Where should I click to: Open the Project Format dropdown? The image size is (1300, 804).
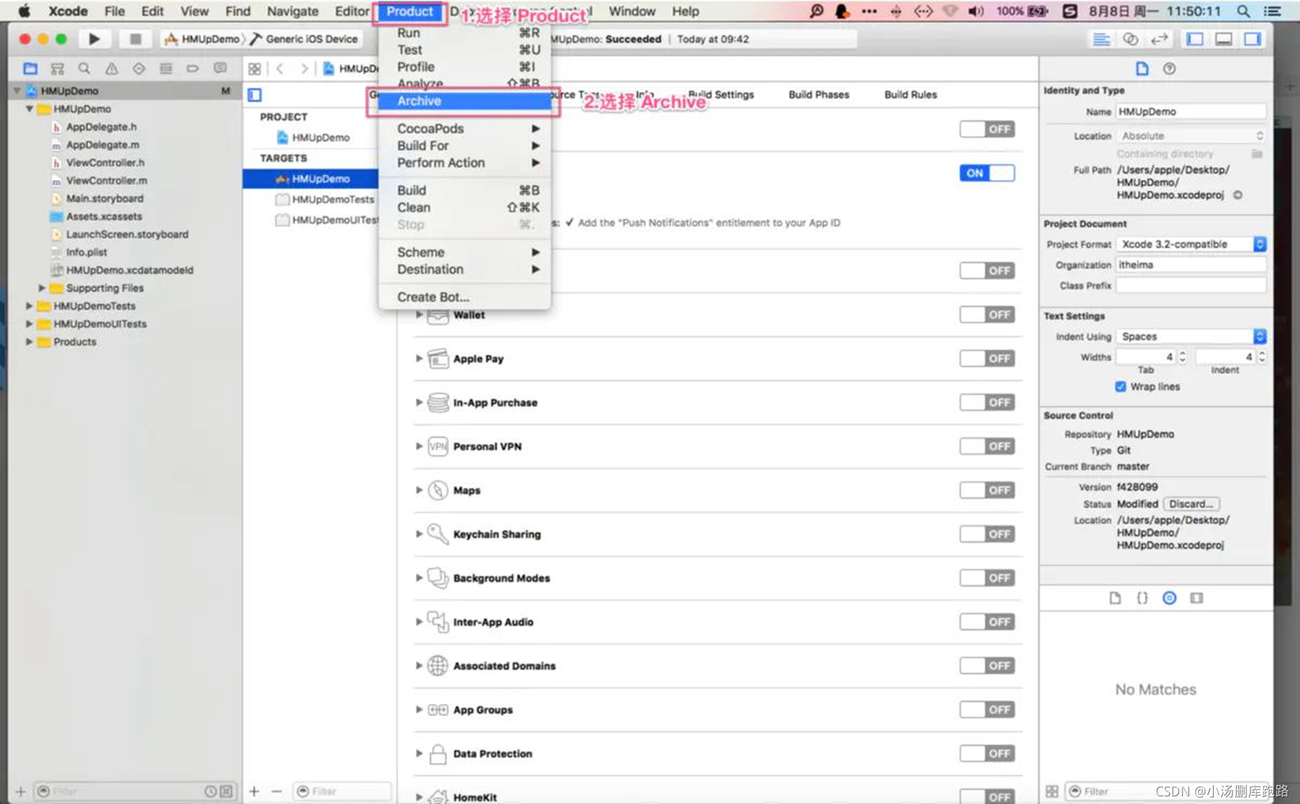pos(1191,244)
